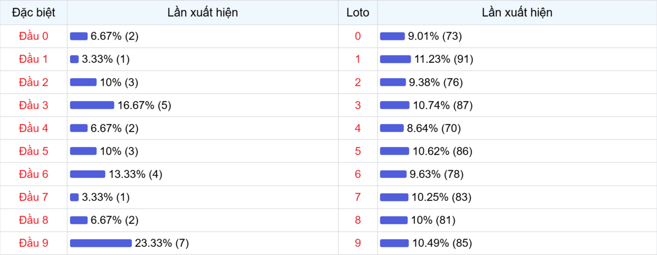Select the 'Đầu 3' row label
Viewport: 657px width, 255px height.
point(33,105)
